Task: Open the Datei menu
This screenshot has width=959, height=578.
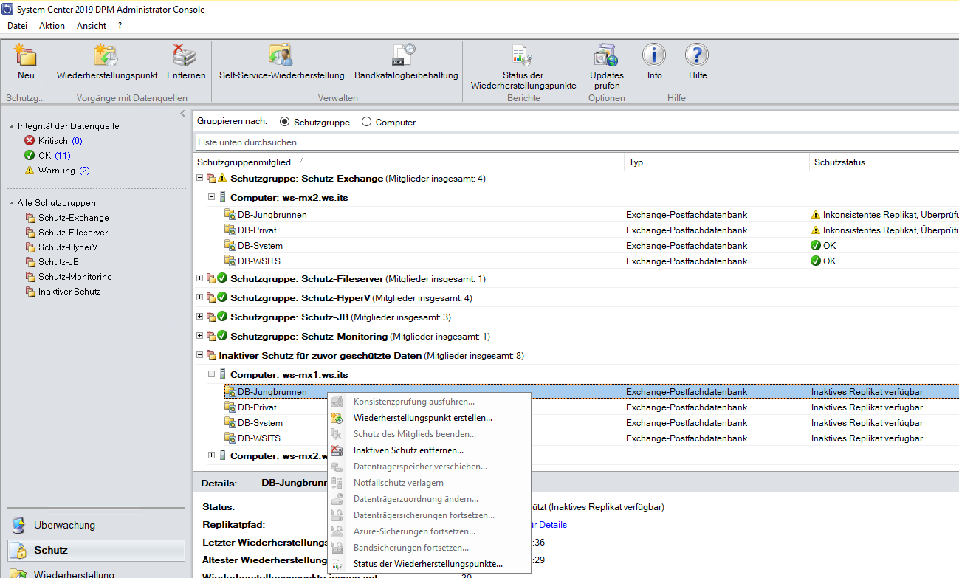Action: (17, 26)
